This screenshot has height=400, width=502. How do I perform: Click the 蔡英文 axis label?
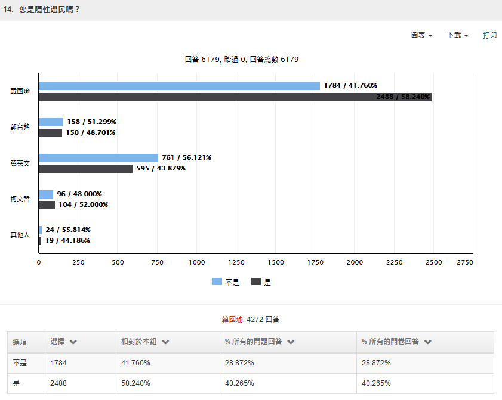(x=20, y=163)
